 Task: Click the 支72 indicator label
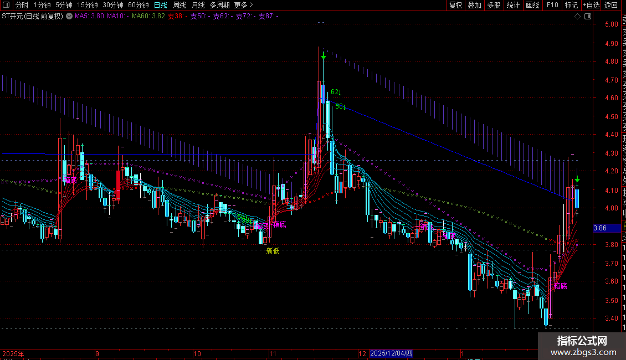245,17
